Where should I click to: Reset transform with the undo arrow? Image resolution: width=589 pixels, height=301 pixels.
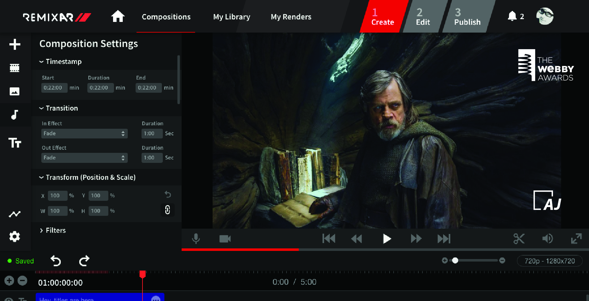coord(168,195)
